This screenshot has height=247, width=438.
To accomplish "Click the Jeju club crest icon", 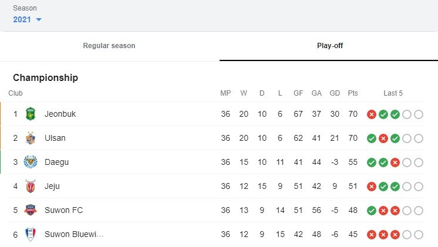I will point(31,186).
